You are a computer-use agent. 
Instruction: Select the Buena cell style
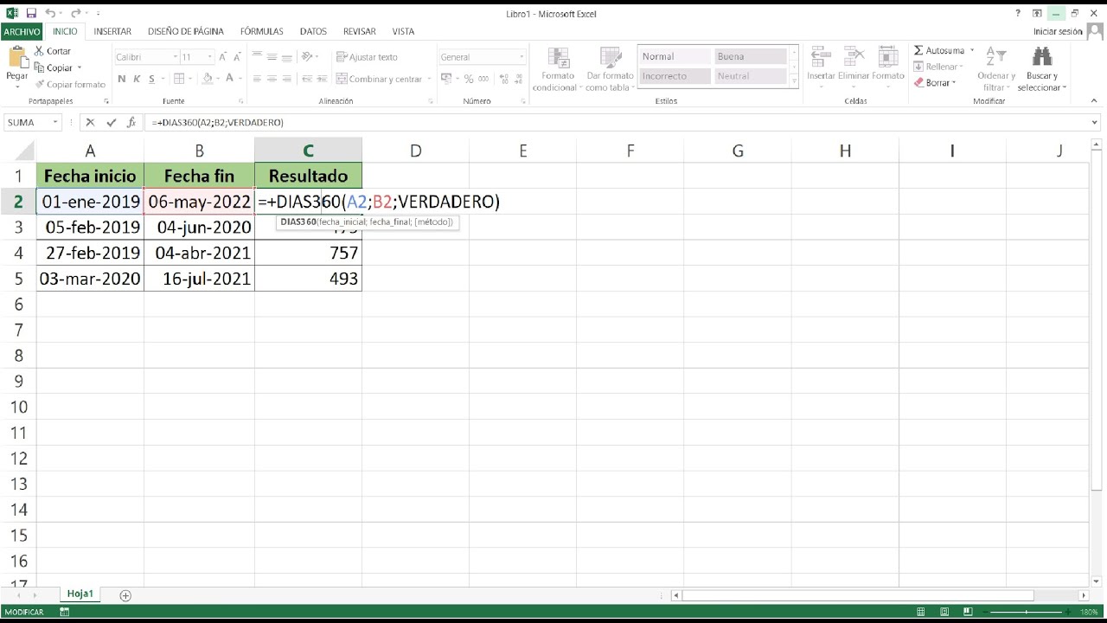click(x=751, y=56)
